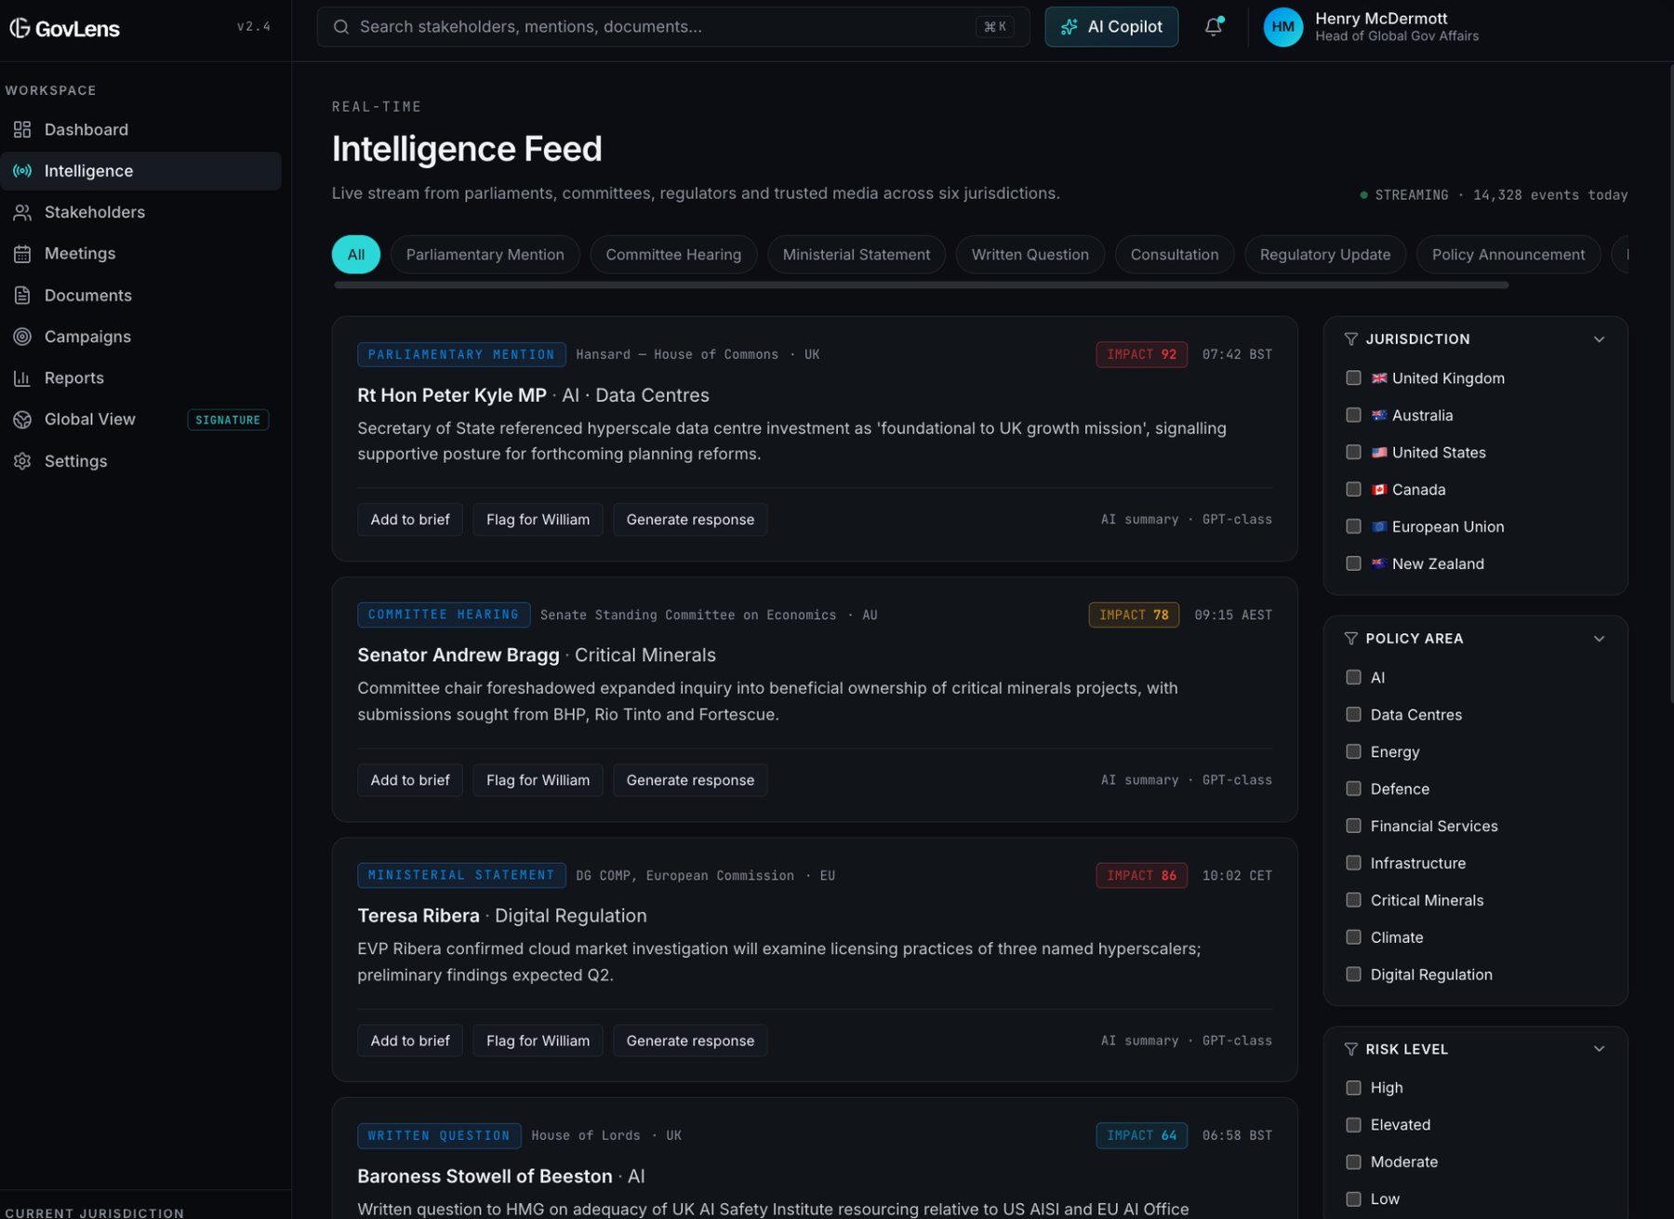Tick the Digital Regulation checkbox
This screenshot has width=1674, height=1219.
[x=1353, y=974]
